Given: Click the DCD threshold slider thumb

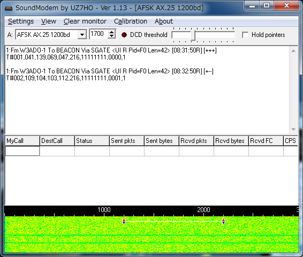Looking at the screenshot, I should point(193,35).
